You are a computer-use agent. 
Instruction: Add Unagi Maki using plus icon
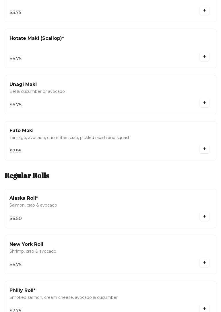pos(204,103)
